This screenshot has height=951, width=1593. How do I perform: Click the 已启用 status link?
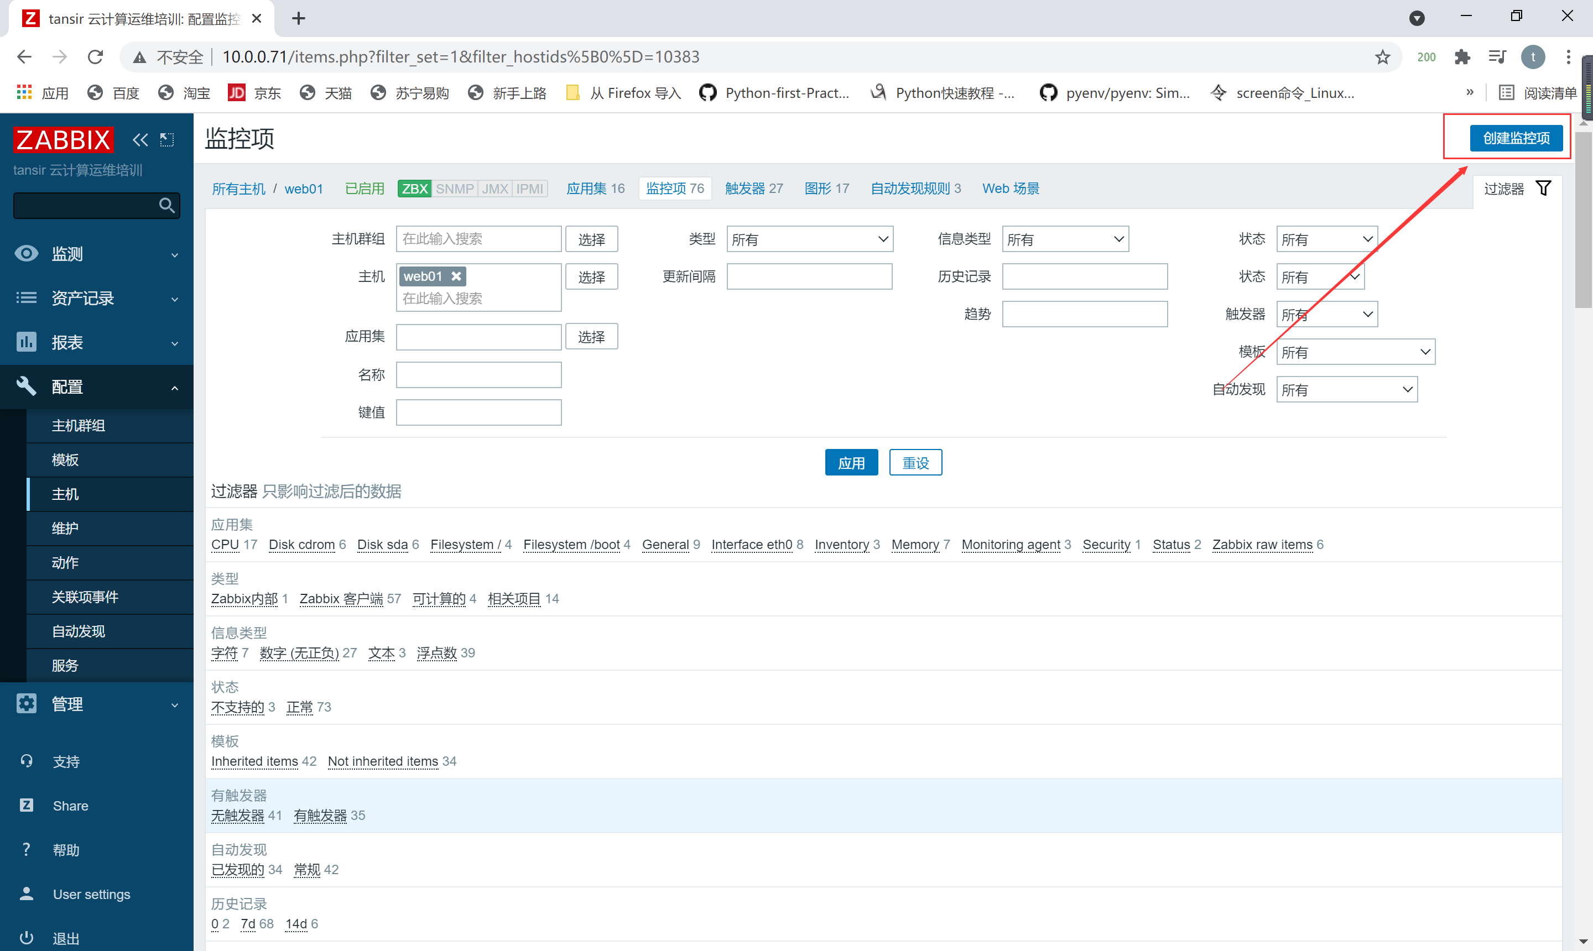pyautogui.click(x=365, y=189)
